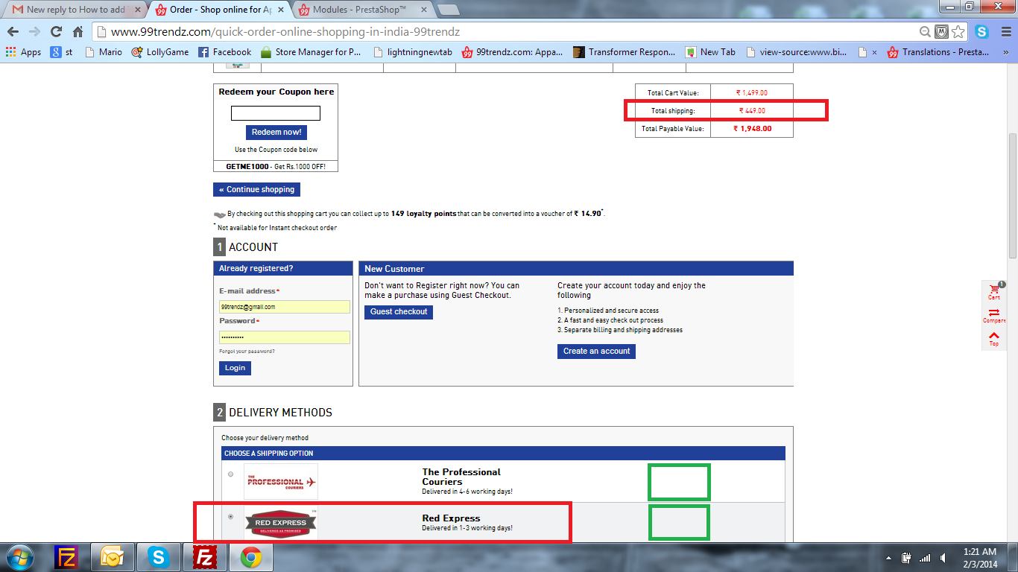Open a new browser tab
The width and height of the screenshot is (1018, 572).
[x=448, y=10]
